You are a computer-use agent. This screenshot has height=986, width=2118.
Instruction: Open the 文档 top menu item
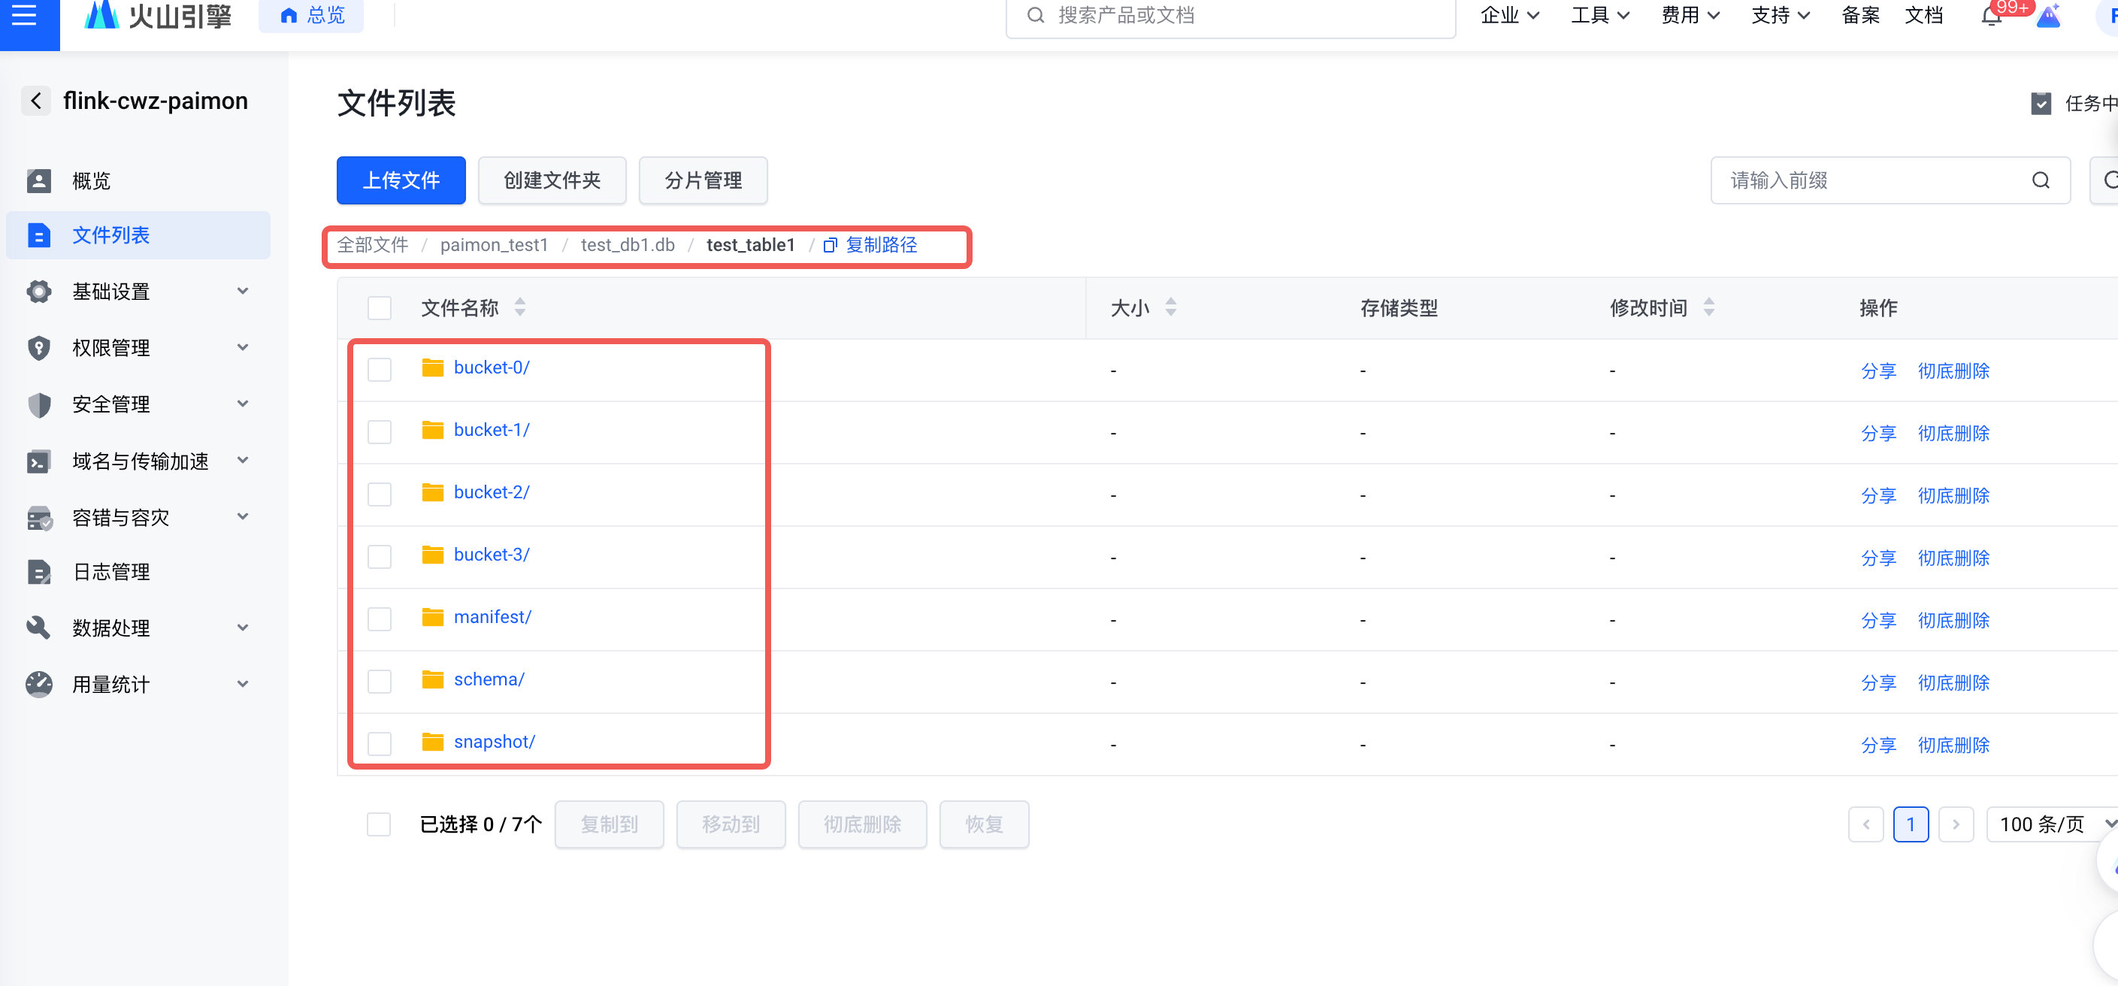pos(1924,15)
